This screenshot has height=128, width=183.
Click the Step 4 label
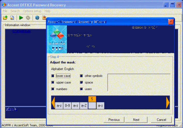pyautogui.click(x=54, y=57)
